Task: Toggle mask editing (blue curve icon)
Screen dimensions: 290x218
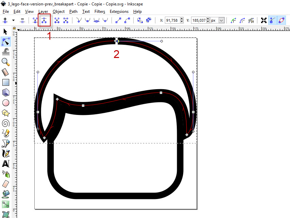Action: [x=242, y=20]
